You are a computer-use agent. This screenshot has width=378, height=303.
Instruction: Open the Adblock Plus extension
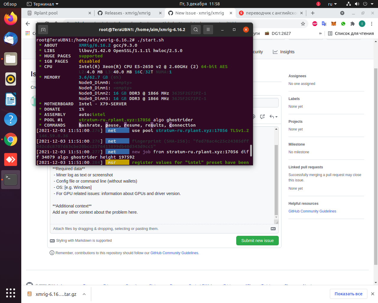(315, 24)
